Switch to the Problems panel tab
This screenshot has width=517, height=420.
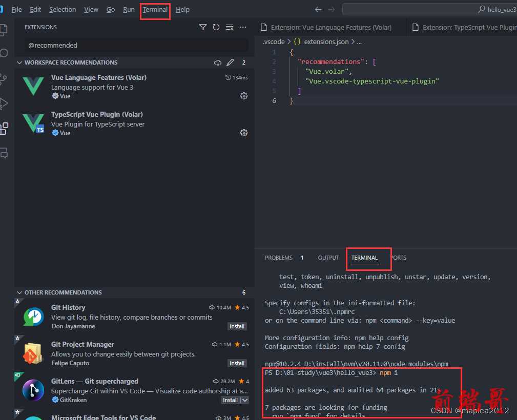[279, 258]
